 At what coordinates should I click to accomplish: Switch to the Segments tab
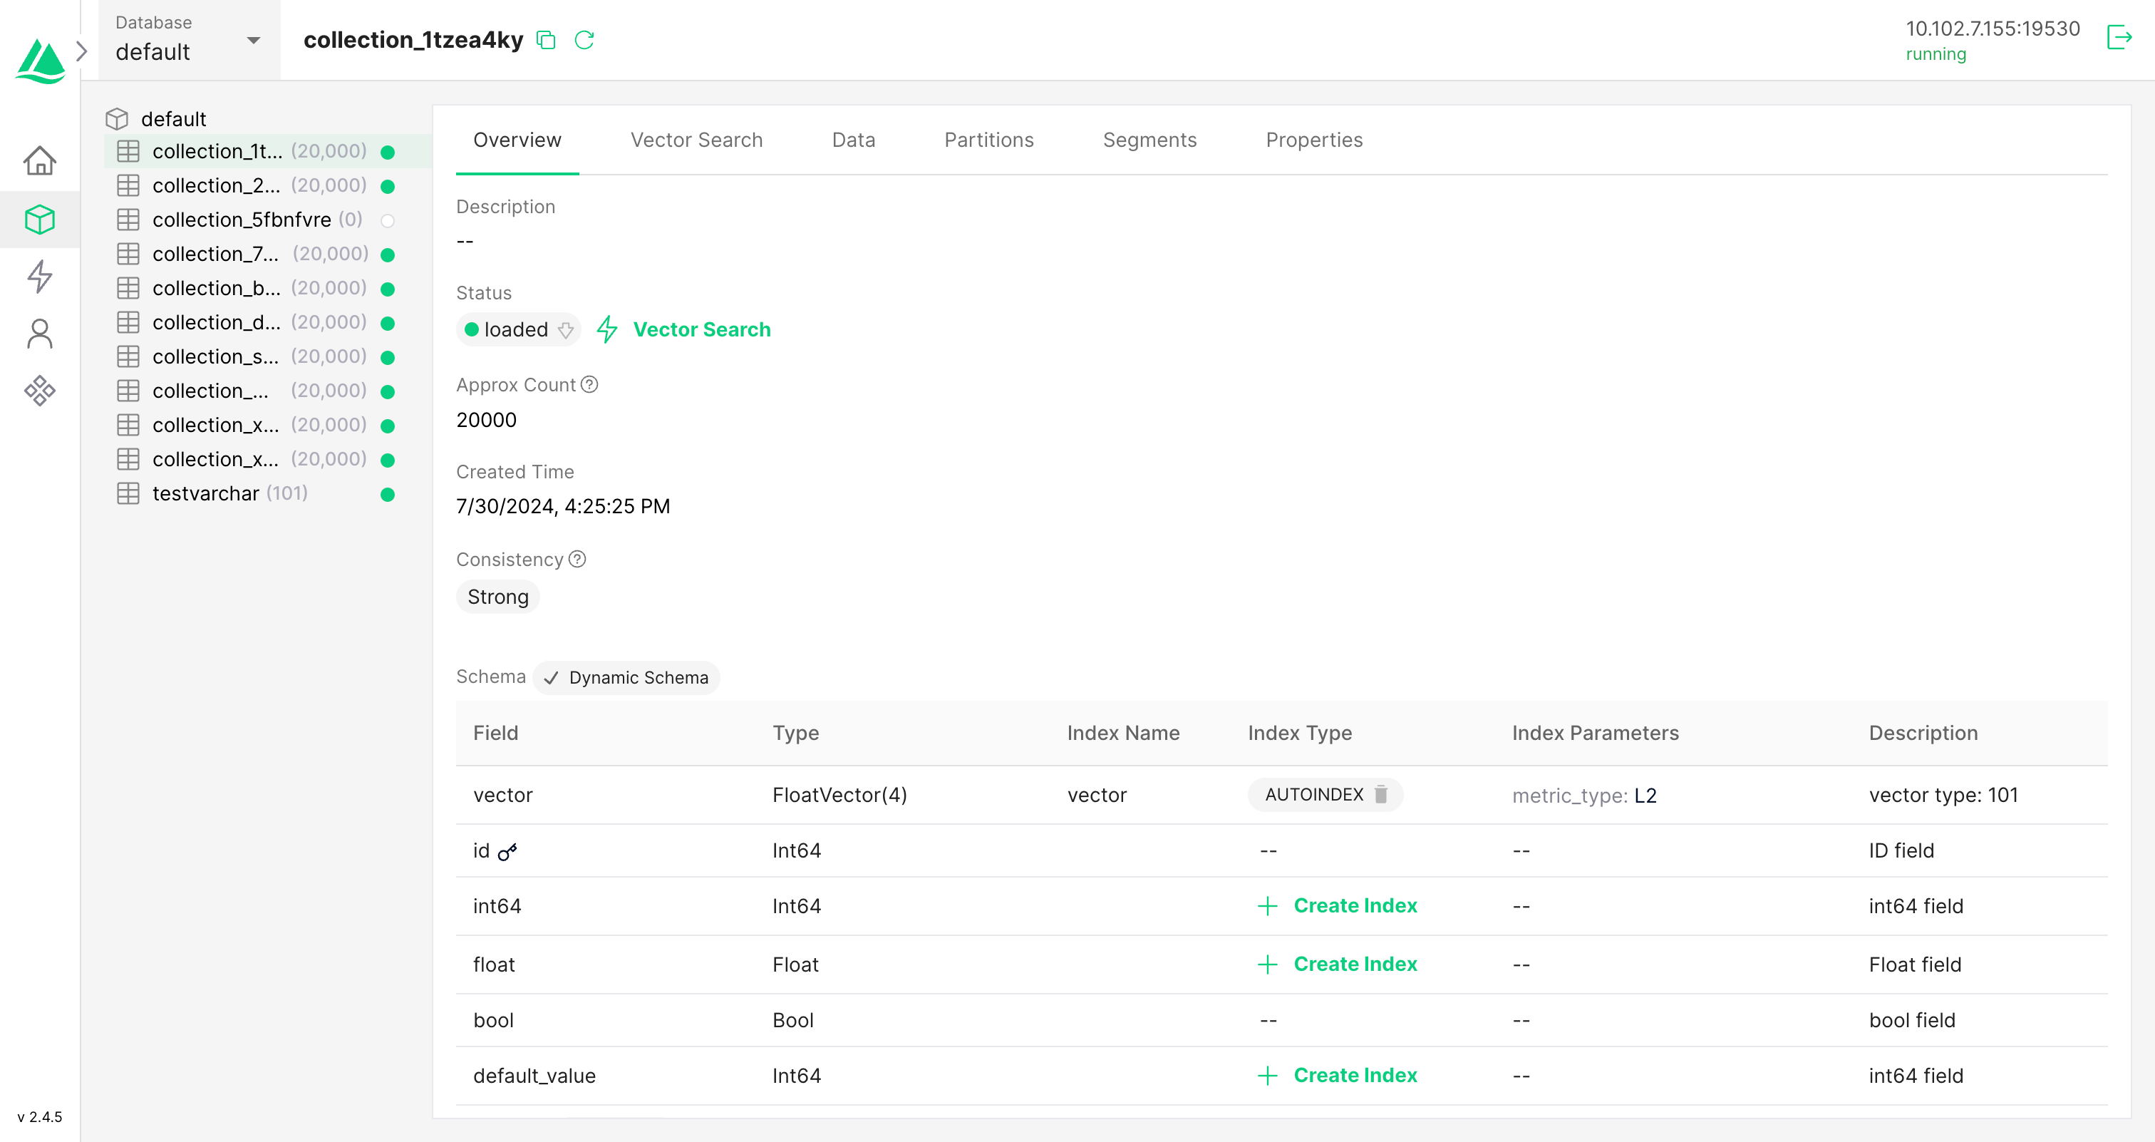1149,140
